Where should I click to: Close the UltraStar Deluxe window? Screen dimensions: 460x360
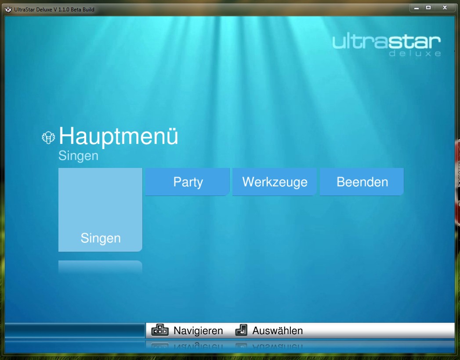point(445,8)
